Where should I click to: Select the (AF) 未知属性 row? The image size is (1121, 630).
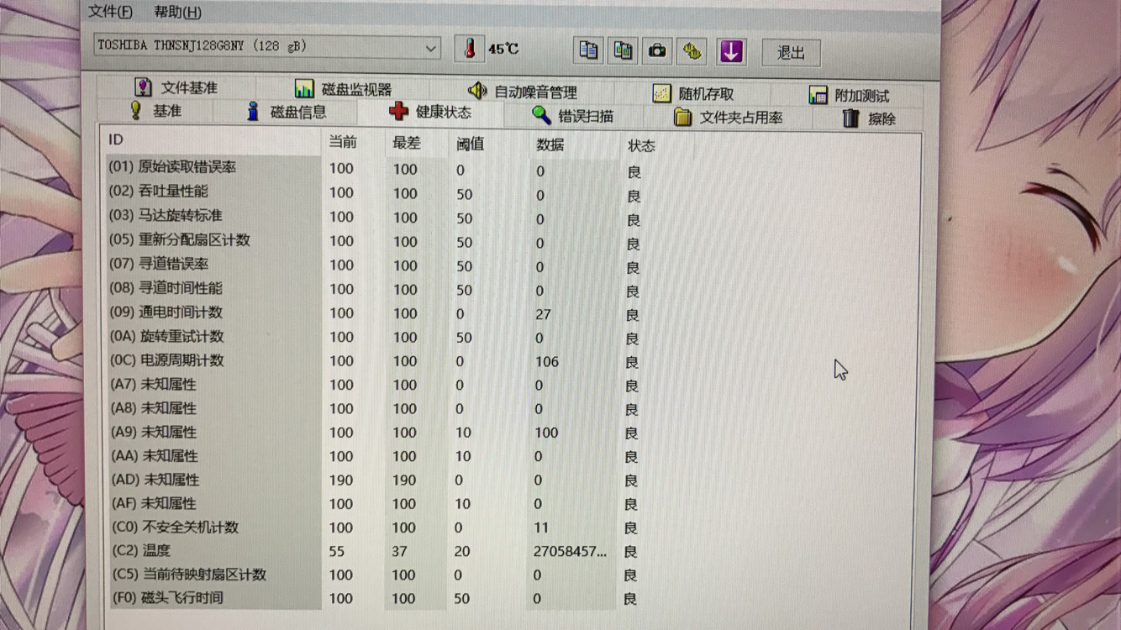pyautogui.click(x=375, y=504)
